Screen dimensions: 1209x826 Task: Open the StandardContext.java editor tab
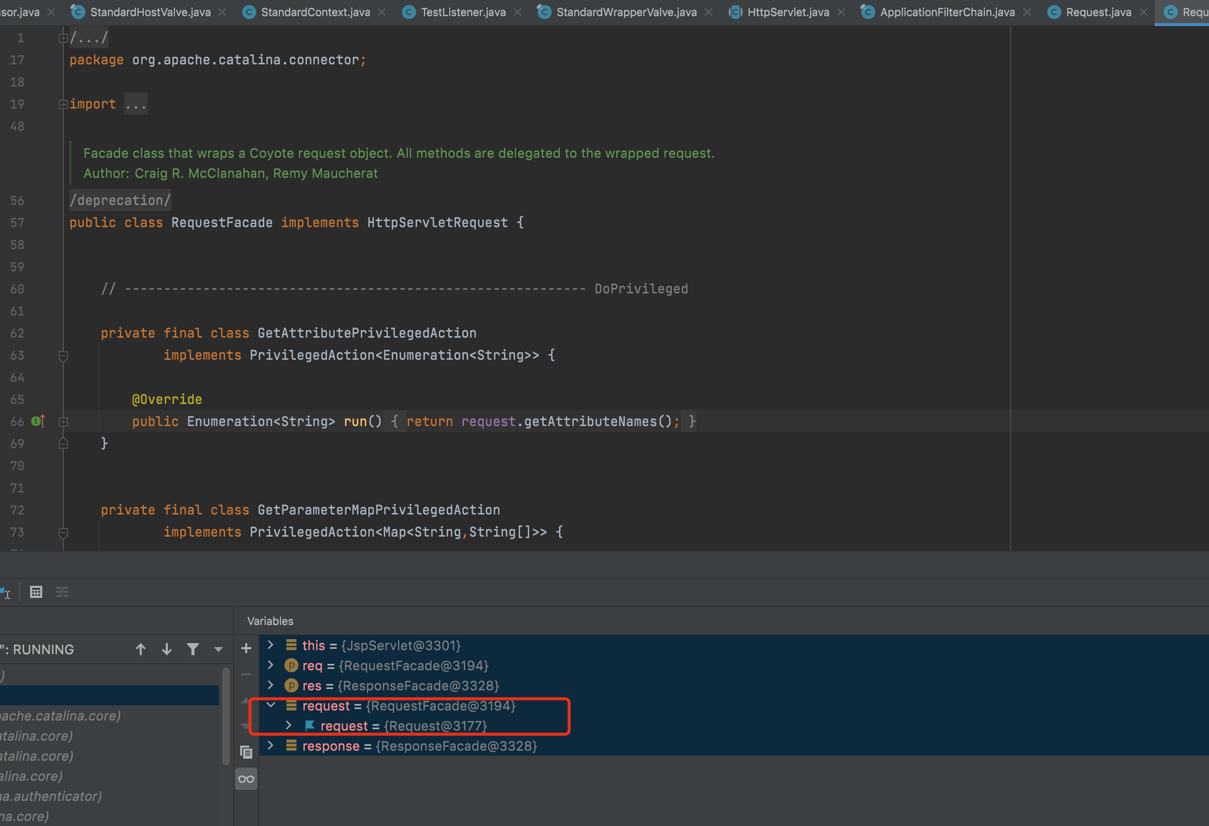315,12
